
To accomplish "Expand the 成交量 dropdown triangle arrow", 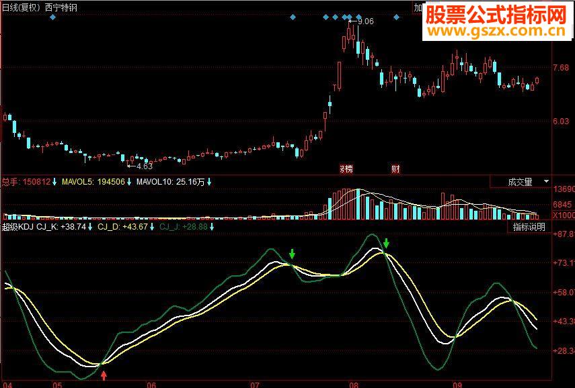I will click(546, 181).
